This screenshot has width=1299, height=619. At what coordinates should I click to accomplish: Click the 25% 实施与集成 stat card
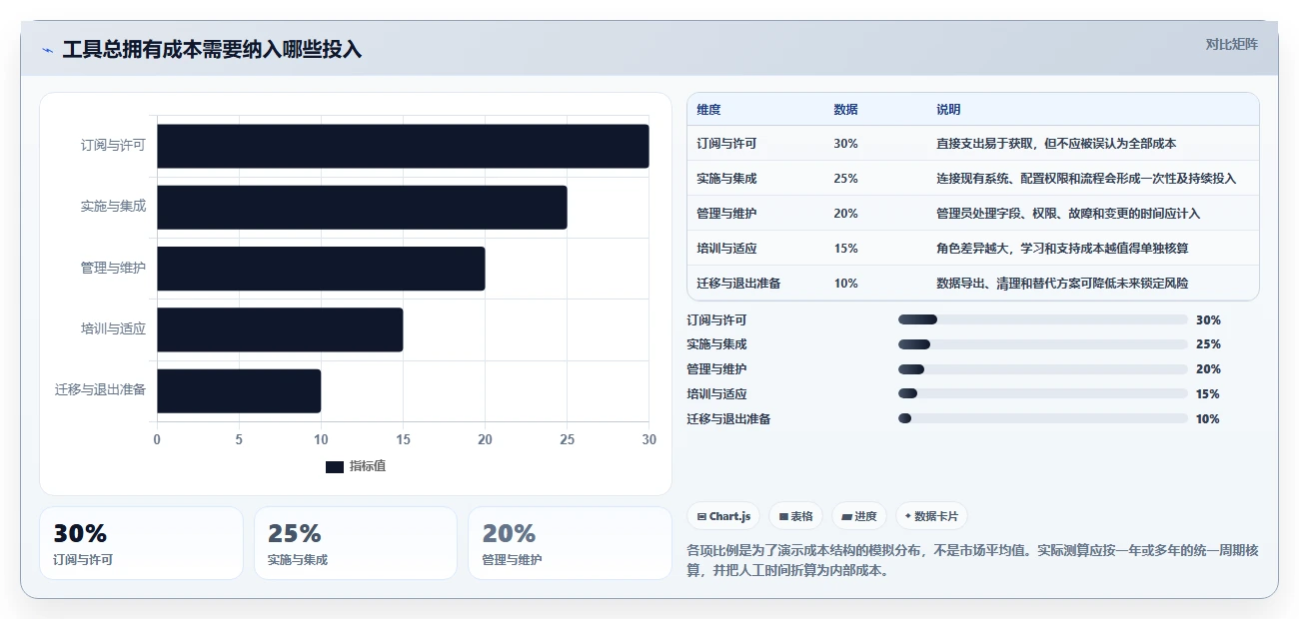click(356, 543)
